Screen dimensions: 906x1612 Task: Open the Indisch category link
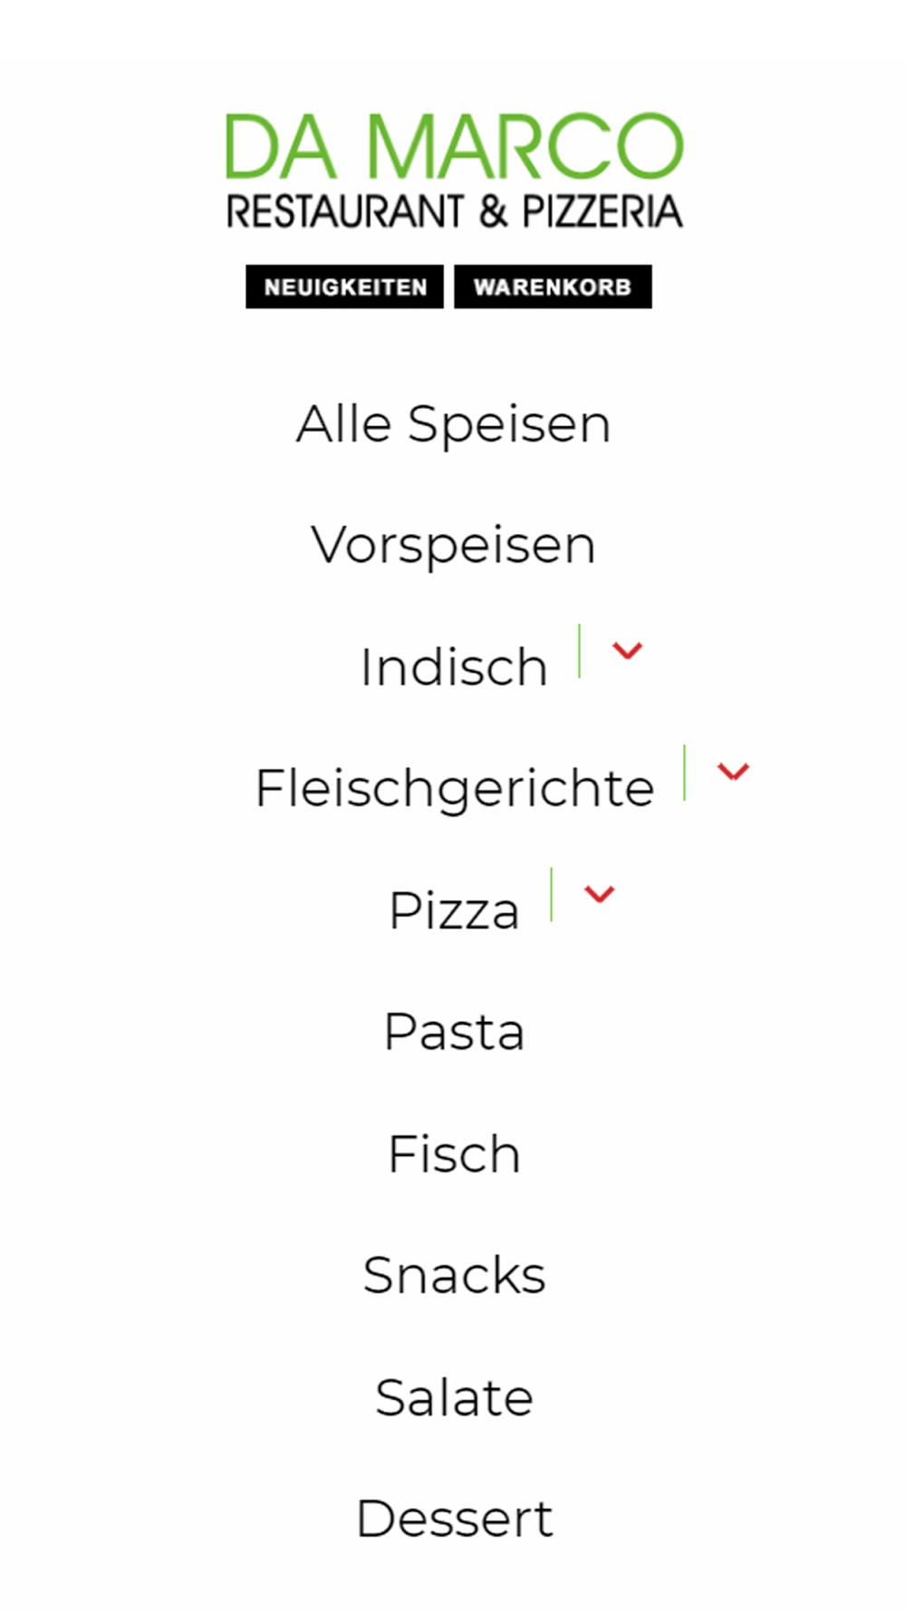[x=453, y=667]
